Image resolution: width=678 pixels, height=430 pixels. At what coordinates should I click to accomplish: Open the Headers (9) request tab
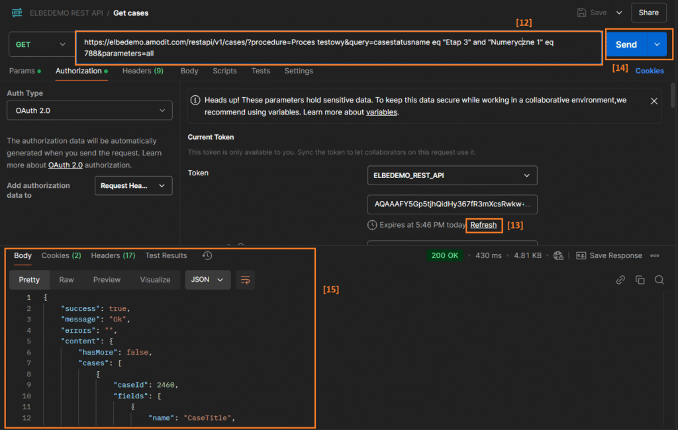pos(143,71)
